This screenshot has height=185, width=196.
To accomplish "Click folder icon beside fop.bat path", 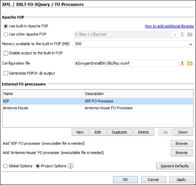I will coord(190,34).
